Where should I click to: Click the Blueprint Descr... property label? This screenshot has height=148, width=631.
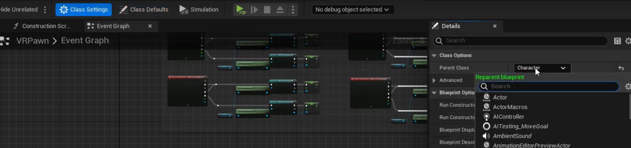click(457, 142)
